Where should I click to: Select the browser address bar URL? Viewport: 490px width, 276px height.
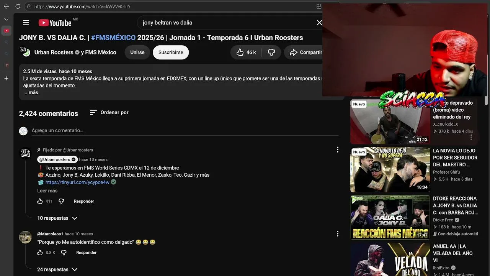(82, 7)
